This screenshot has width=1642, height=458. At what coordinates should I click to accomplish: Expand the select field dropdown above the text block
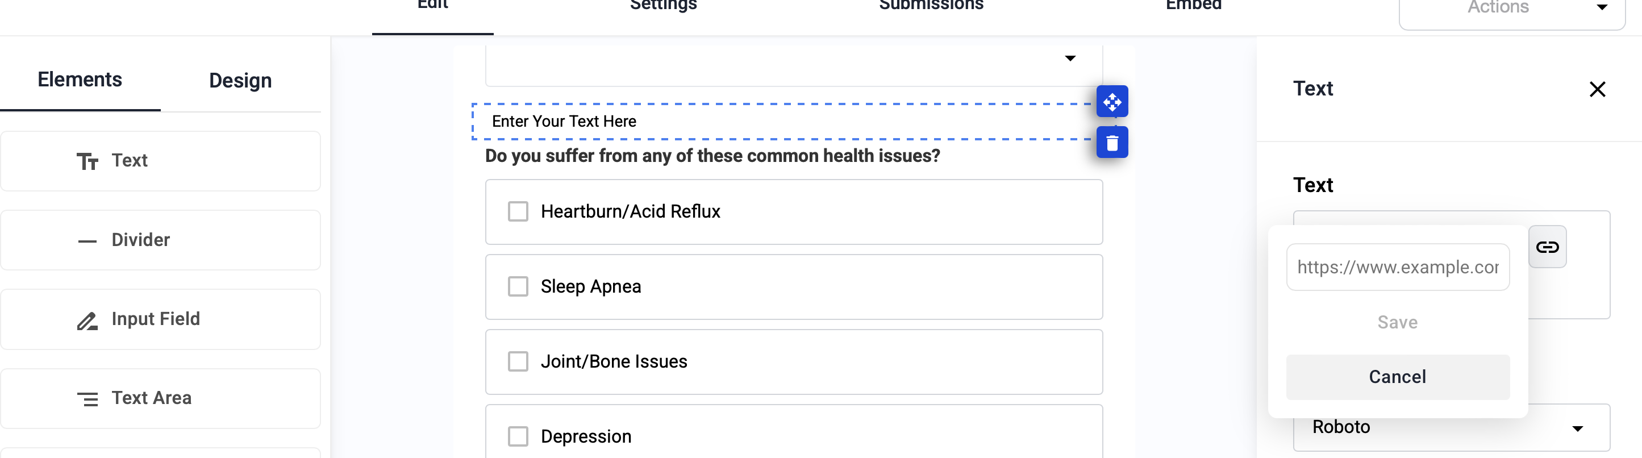[1070, 57]
